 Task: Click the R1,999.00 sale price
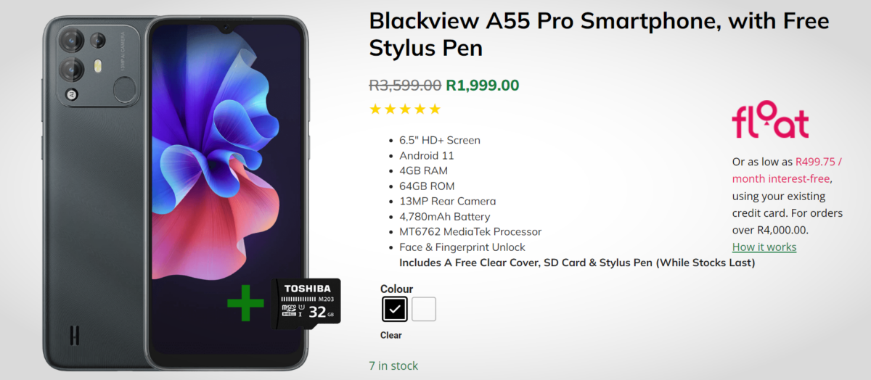[x=483, y=85]
